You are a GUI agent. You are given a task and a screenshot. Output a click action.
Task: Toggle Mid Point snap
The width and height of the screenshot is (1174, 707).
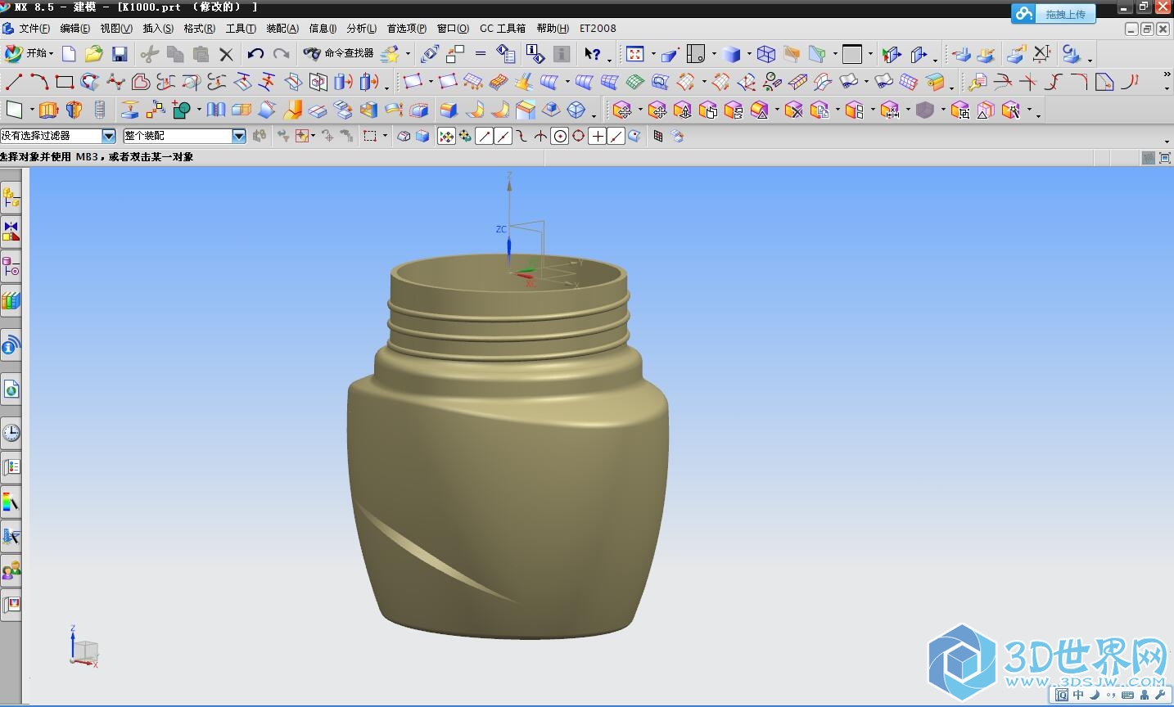coord(503,137)
